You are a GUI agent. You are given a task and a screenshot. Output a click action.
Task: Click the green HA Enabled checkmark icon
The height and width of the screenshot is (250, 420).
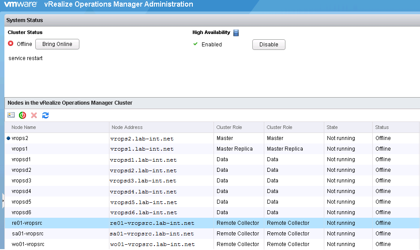click(195, 44)
